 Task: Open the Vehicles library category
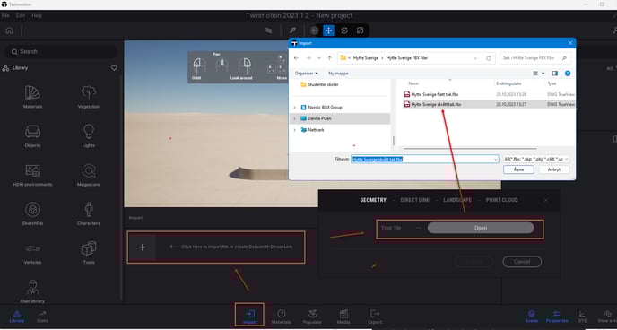(32, 253)
